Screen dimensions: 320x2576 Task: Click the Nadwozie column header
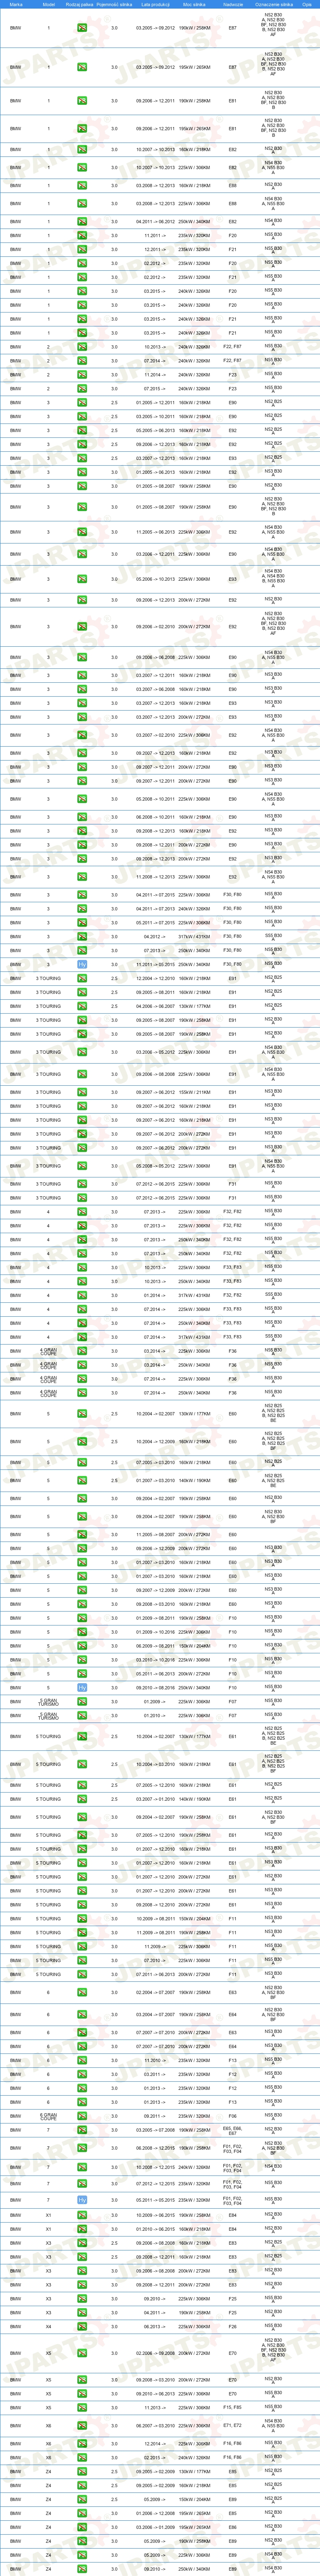click(x=233, y=4)
